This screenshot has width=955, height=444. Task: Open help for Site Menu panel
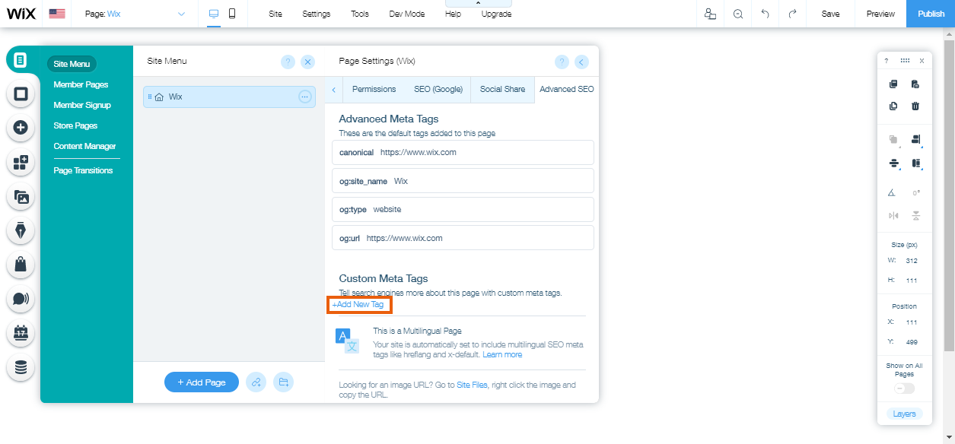click(x=288, y=62)
